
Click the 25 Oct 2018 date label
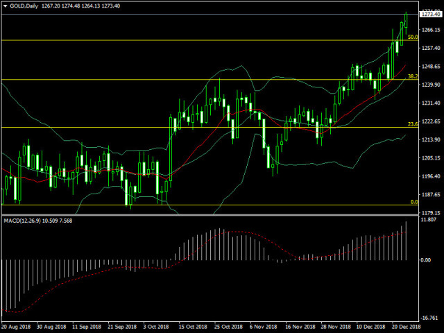[x=228, y=327]
